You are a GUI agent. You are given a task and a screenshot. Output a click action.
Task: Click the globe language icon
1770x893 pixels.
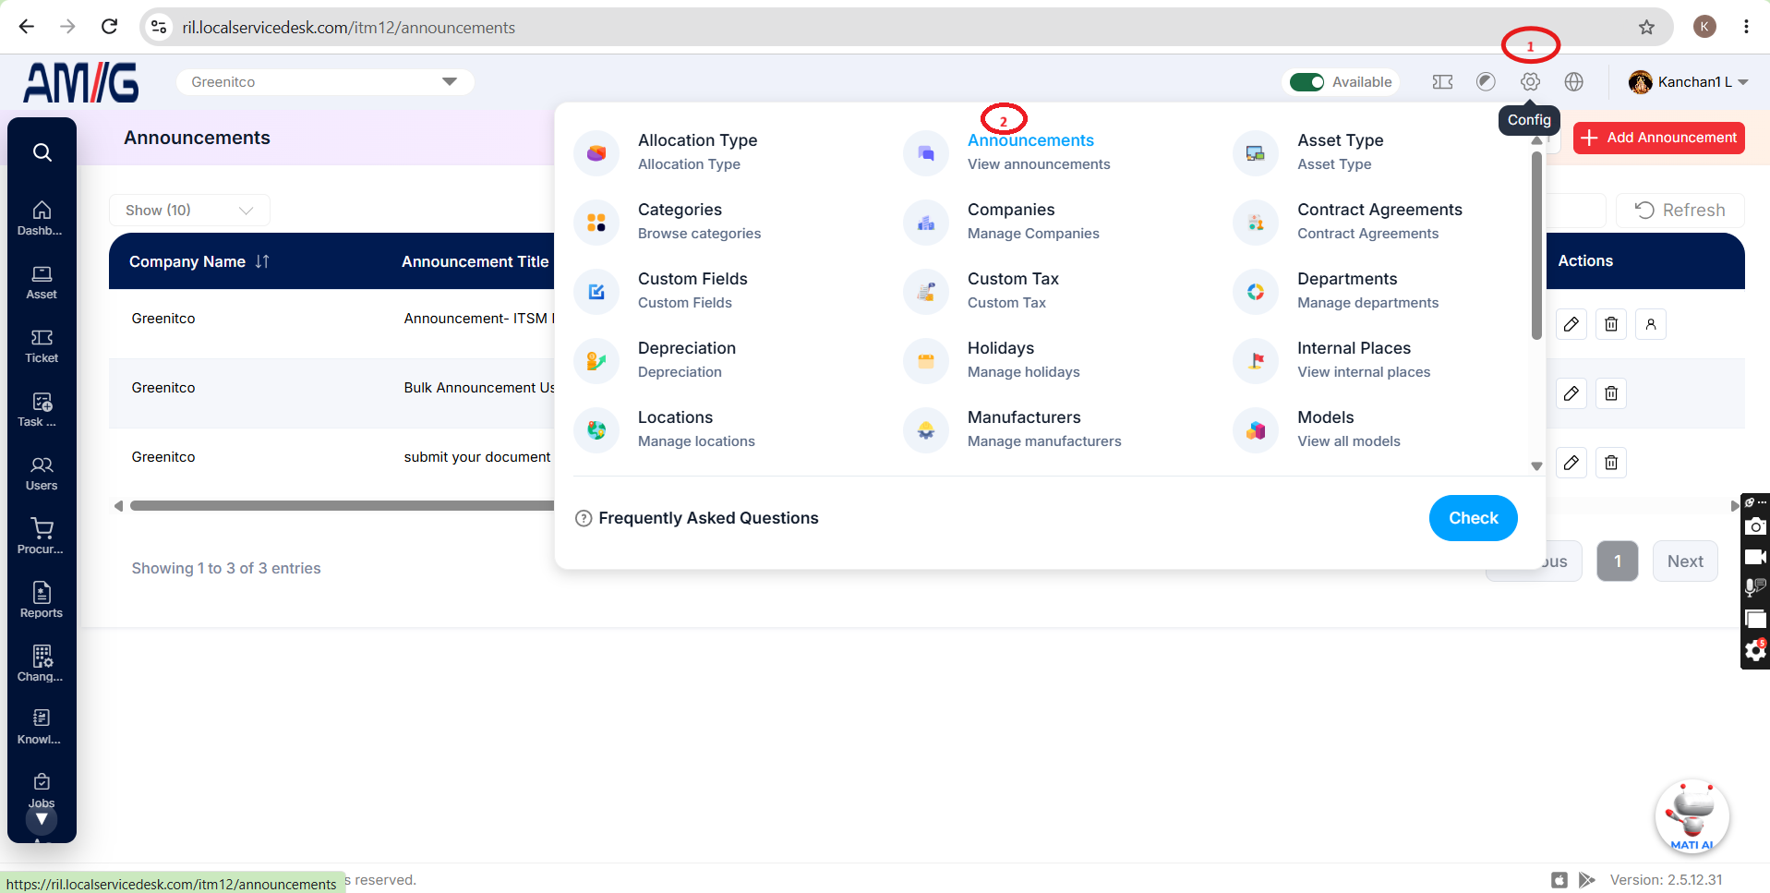(1574, 81)
